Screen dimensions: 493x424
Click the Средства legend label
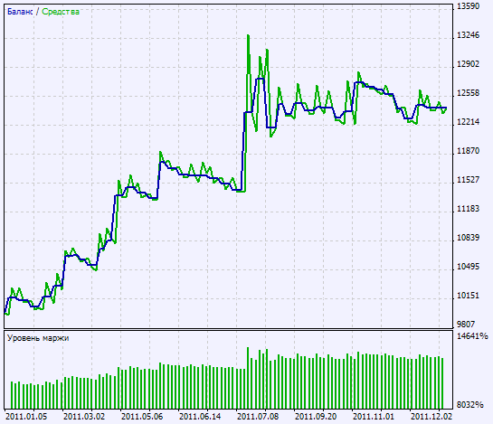61,12
